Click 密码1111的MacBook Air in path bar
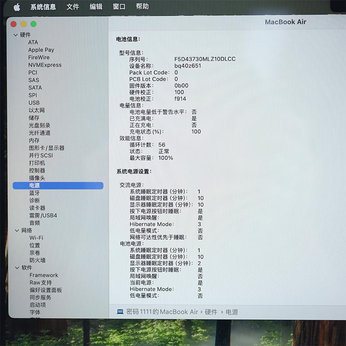The height and width of the screenshot is (346, 346). click(x=162, y=312)
